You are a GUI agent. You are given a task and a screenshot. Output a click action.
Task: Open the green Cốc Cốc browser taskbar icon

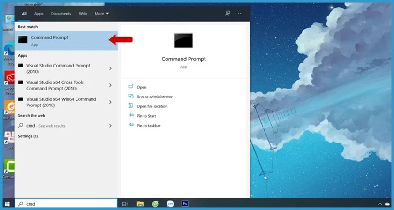(x=155, y=204)
